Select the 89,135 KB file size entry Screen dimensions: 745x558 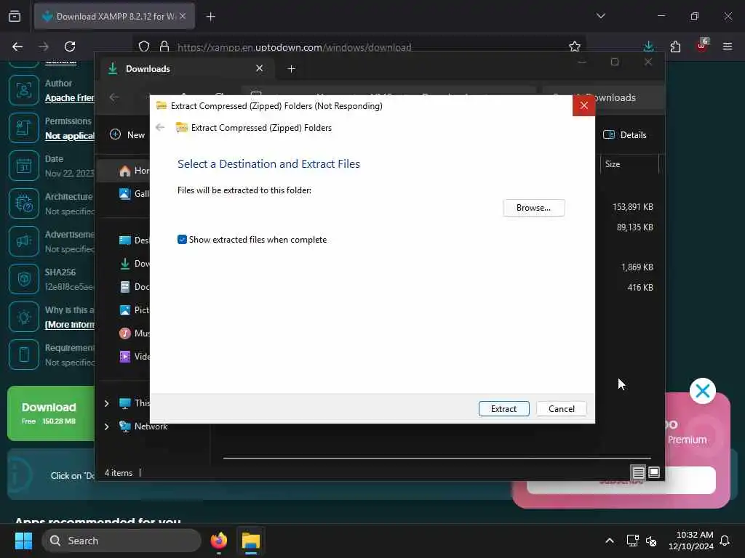(634, 227)
